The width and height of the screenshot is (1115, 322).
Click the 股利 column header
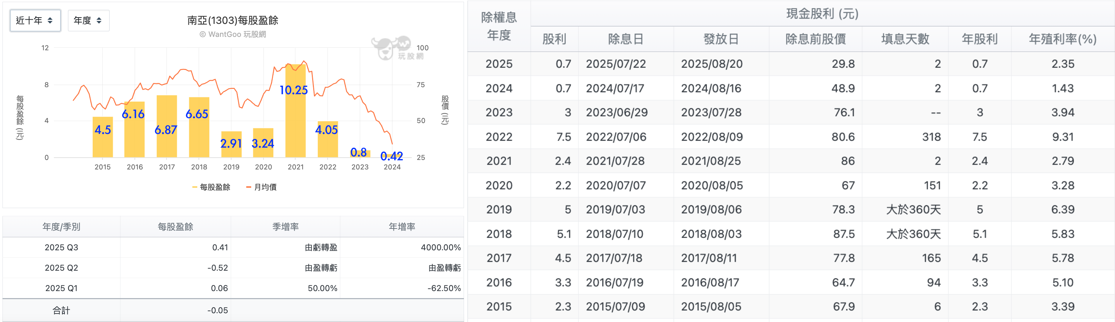[x=554, y=39]
